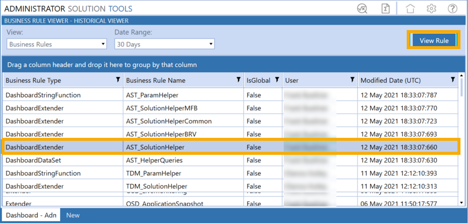Click date 06 May 2021 11:50:17:577
This screenshot has width=468, height=223.
(x=399, y=204)
